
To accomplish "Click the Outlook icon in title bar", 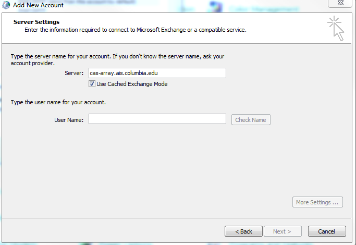I will (x=6, y=5).
